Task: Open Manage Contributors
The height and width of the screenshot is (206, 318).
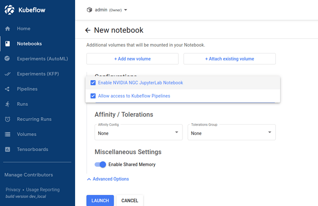Action: (29, 175)
